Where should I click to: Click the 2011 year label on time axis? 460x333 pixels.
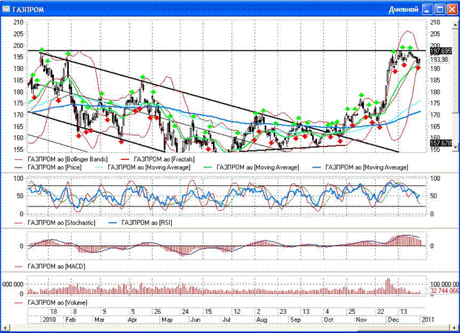(x=427, y=320)
